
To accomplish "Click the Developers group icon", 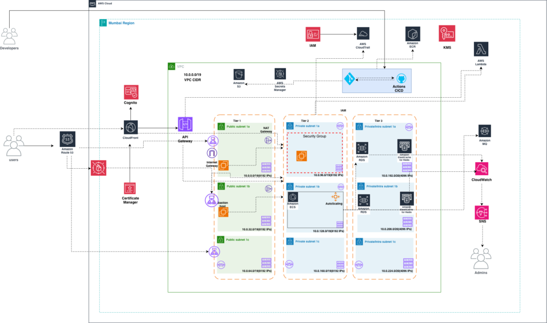I will [x=9, y=36].
